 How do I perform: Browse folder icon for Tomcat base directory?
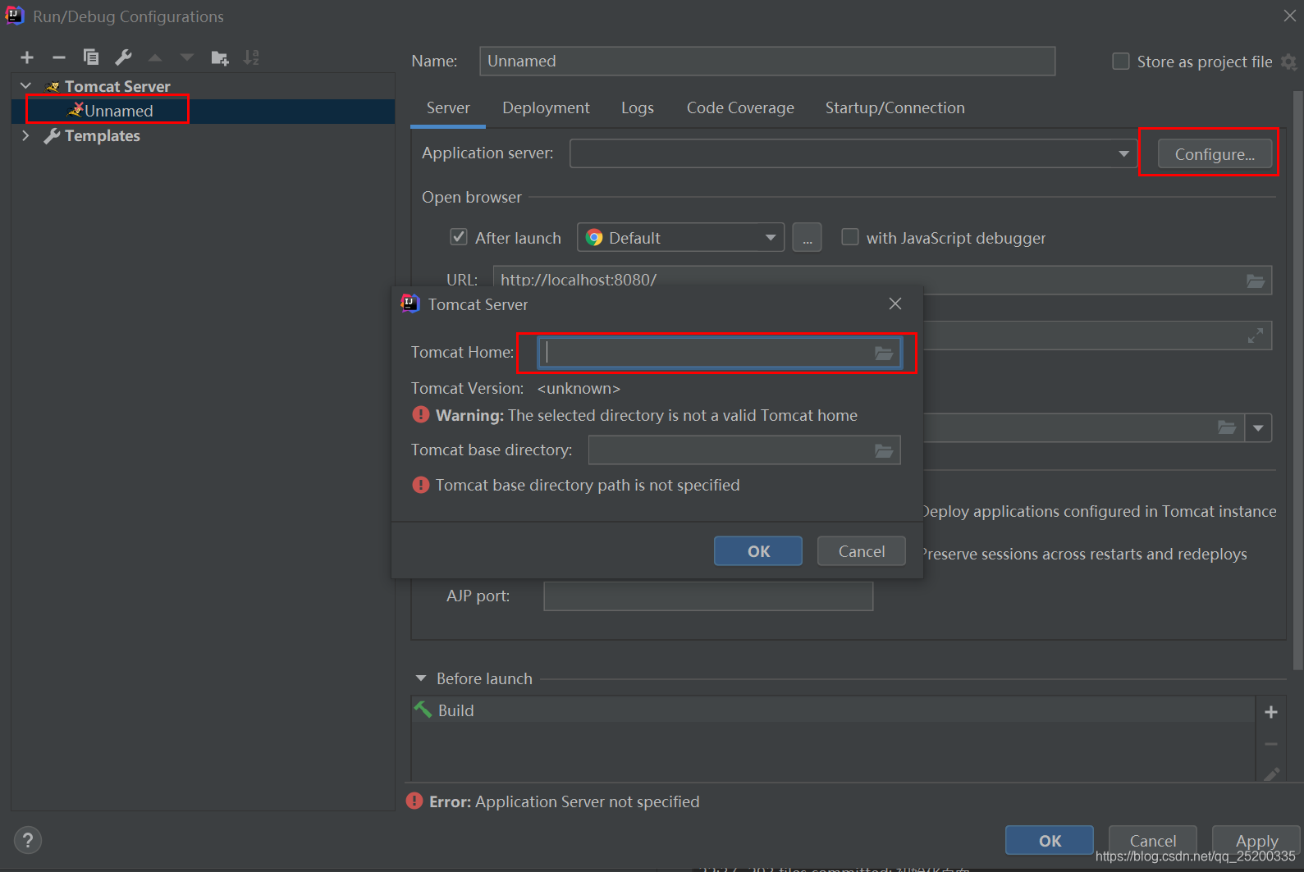click(x=883, y=450)
